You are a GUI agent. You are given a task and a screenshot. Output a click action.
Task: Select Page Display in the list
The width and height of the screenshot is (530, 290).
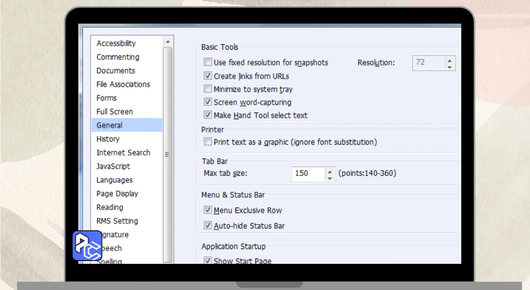click(x=117, y=194)
